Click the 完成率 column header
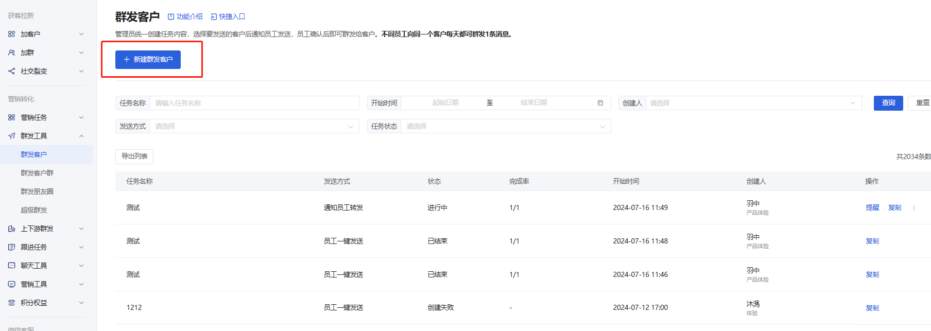931x331 pixels. click(x=519, y=182)
